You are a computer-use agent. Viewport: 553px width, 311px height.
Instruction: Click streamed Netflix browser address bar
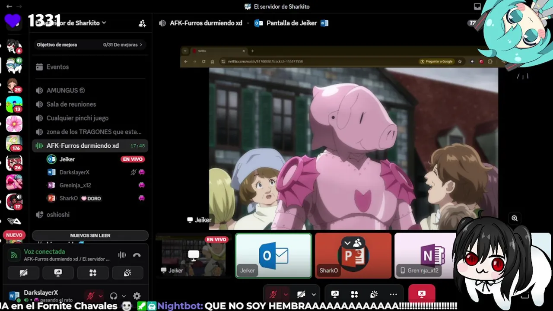318,61
